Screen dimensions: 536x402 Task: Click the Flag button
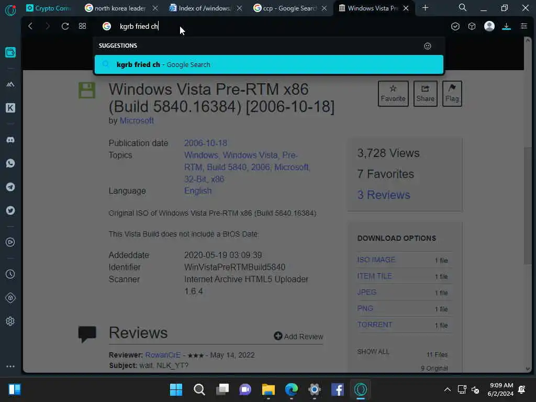click(452, 94)
